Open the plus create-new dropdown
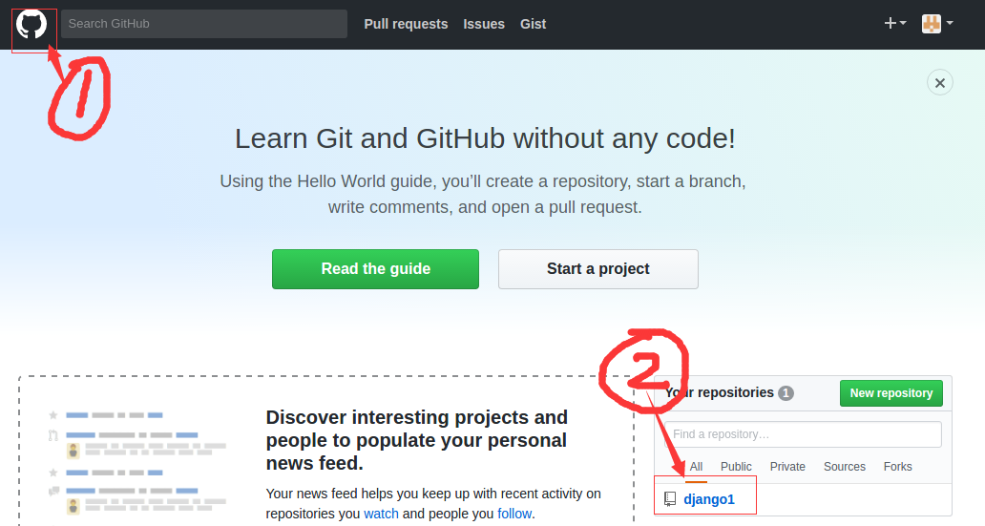The image size is (985, 526). pos(894,24)
